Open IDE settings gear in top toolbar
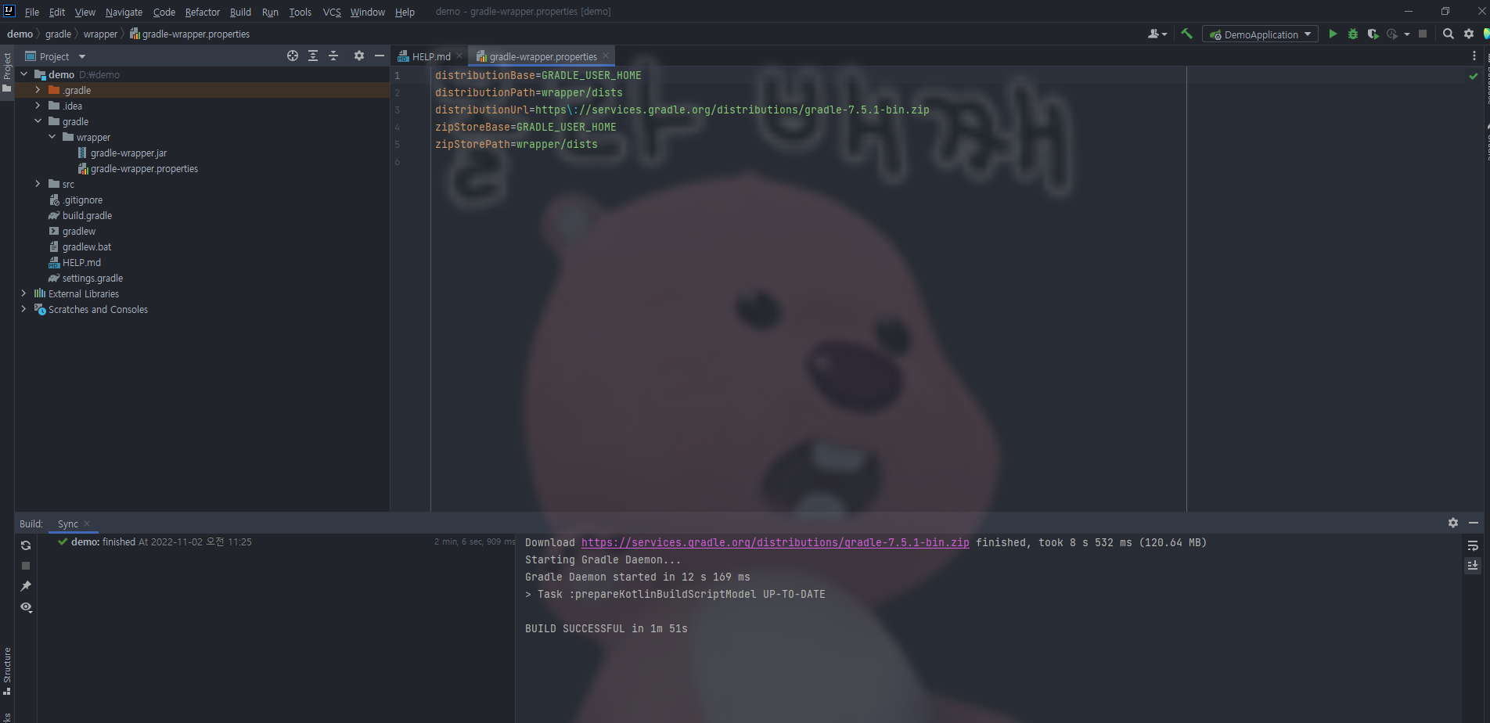 pyautogui.click(x=1469, y=34)
